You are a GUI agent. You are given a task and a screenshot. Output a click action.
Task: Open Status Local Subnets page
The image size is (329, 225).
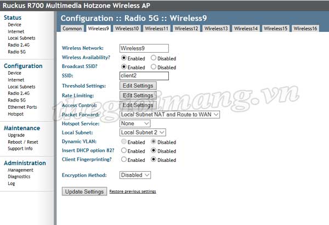tap(21, 38)
